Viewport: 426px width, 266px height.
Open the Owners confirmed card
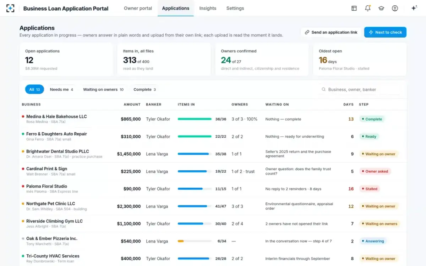click(262, 60)
